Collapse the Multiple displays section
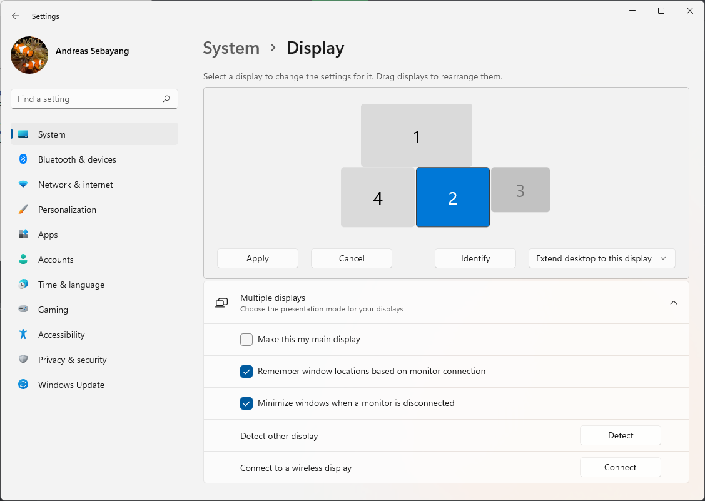Viewport: 705px width, 501px height. (674, 303)
